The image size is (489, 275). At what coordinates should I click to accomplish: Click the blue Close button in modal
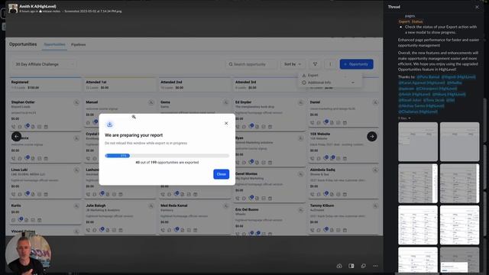(x=221, y=174)
